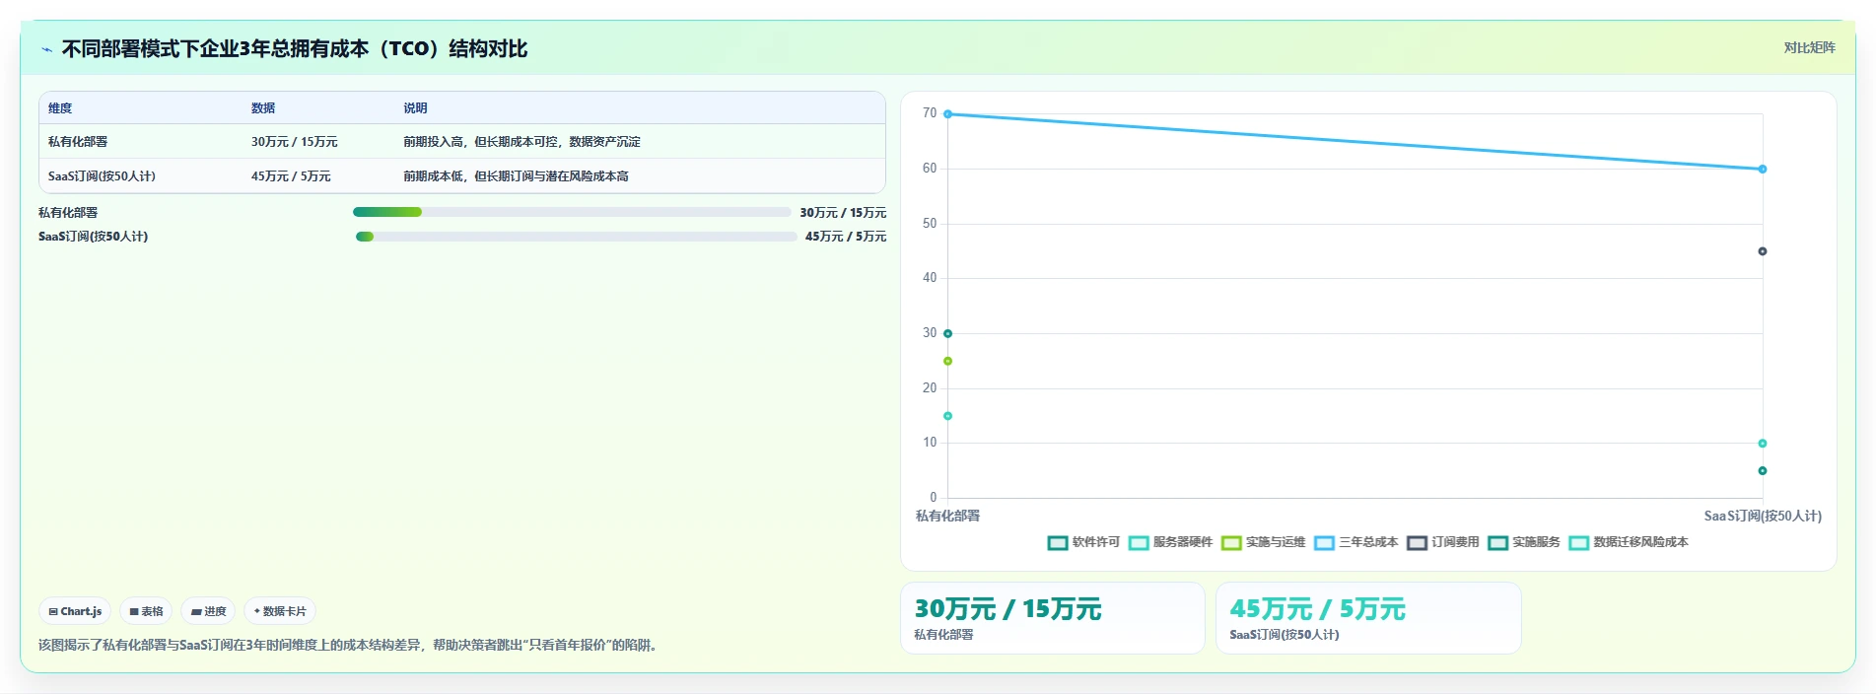Select the 软件许可 data point at 30
This screenshot has width=1876, height=694.
(x=947, y=334)
